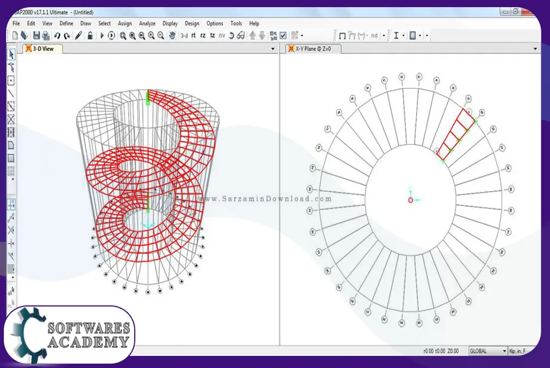Open the dropdown arrow beside nd

tap(384, 36)
